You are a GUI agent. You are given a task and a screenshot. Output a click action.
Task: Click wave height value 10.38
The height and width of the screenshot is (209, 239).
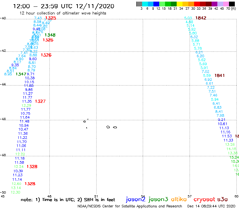[x=30, y=78]
